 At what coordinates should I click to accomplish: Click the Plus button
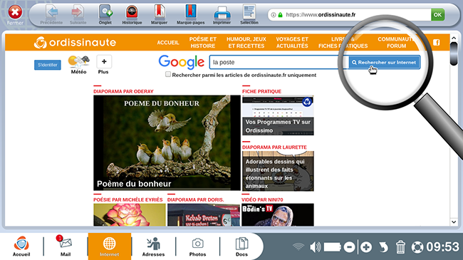click(x=104, y=62)
